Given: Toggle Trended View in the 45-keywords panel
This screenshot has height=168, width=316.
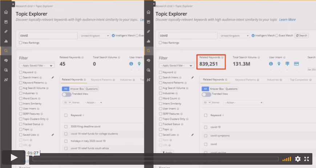Looking at the screenshot, I should (x=66, y=94).
